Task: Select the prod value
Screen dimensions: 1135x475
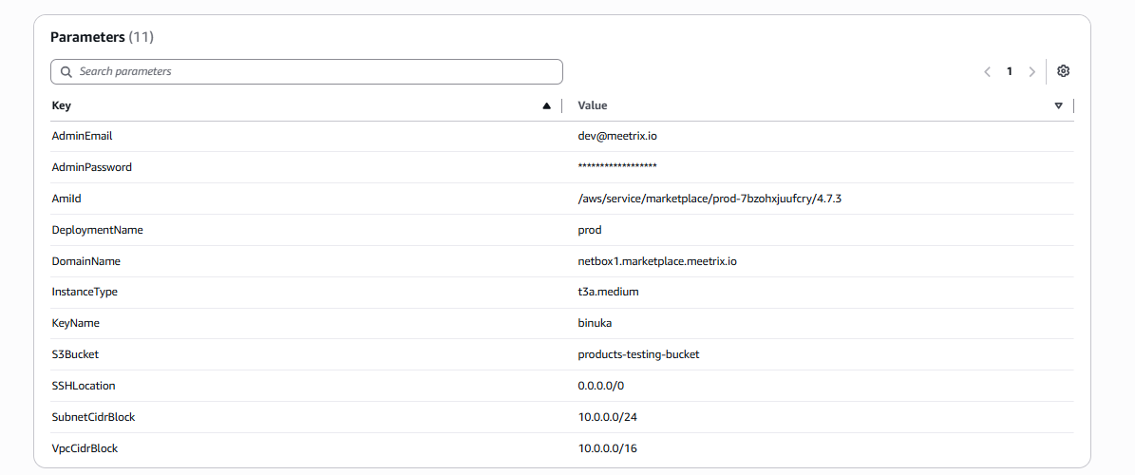Action: [x=590, y=230]
